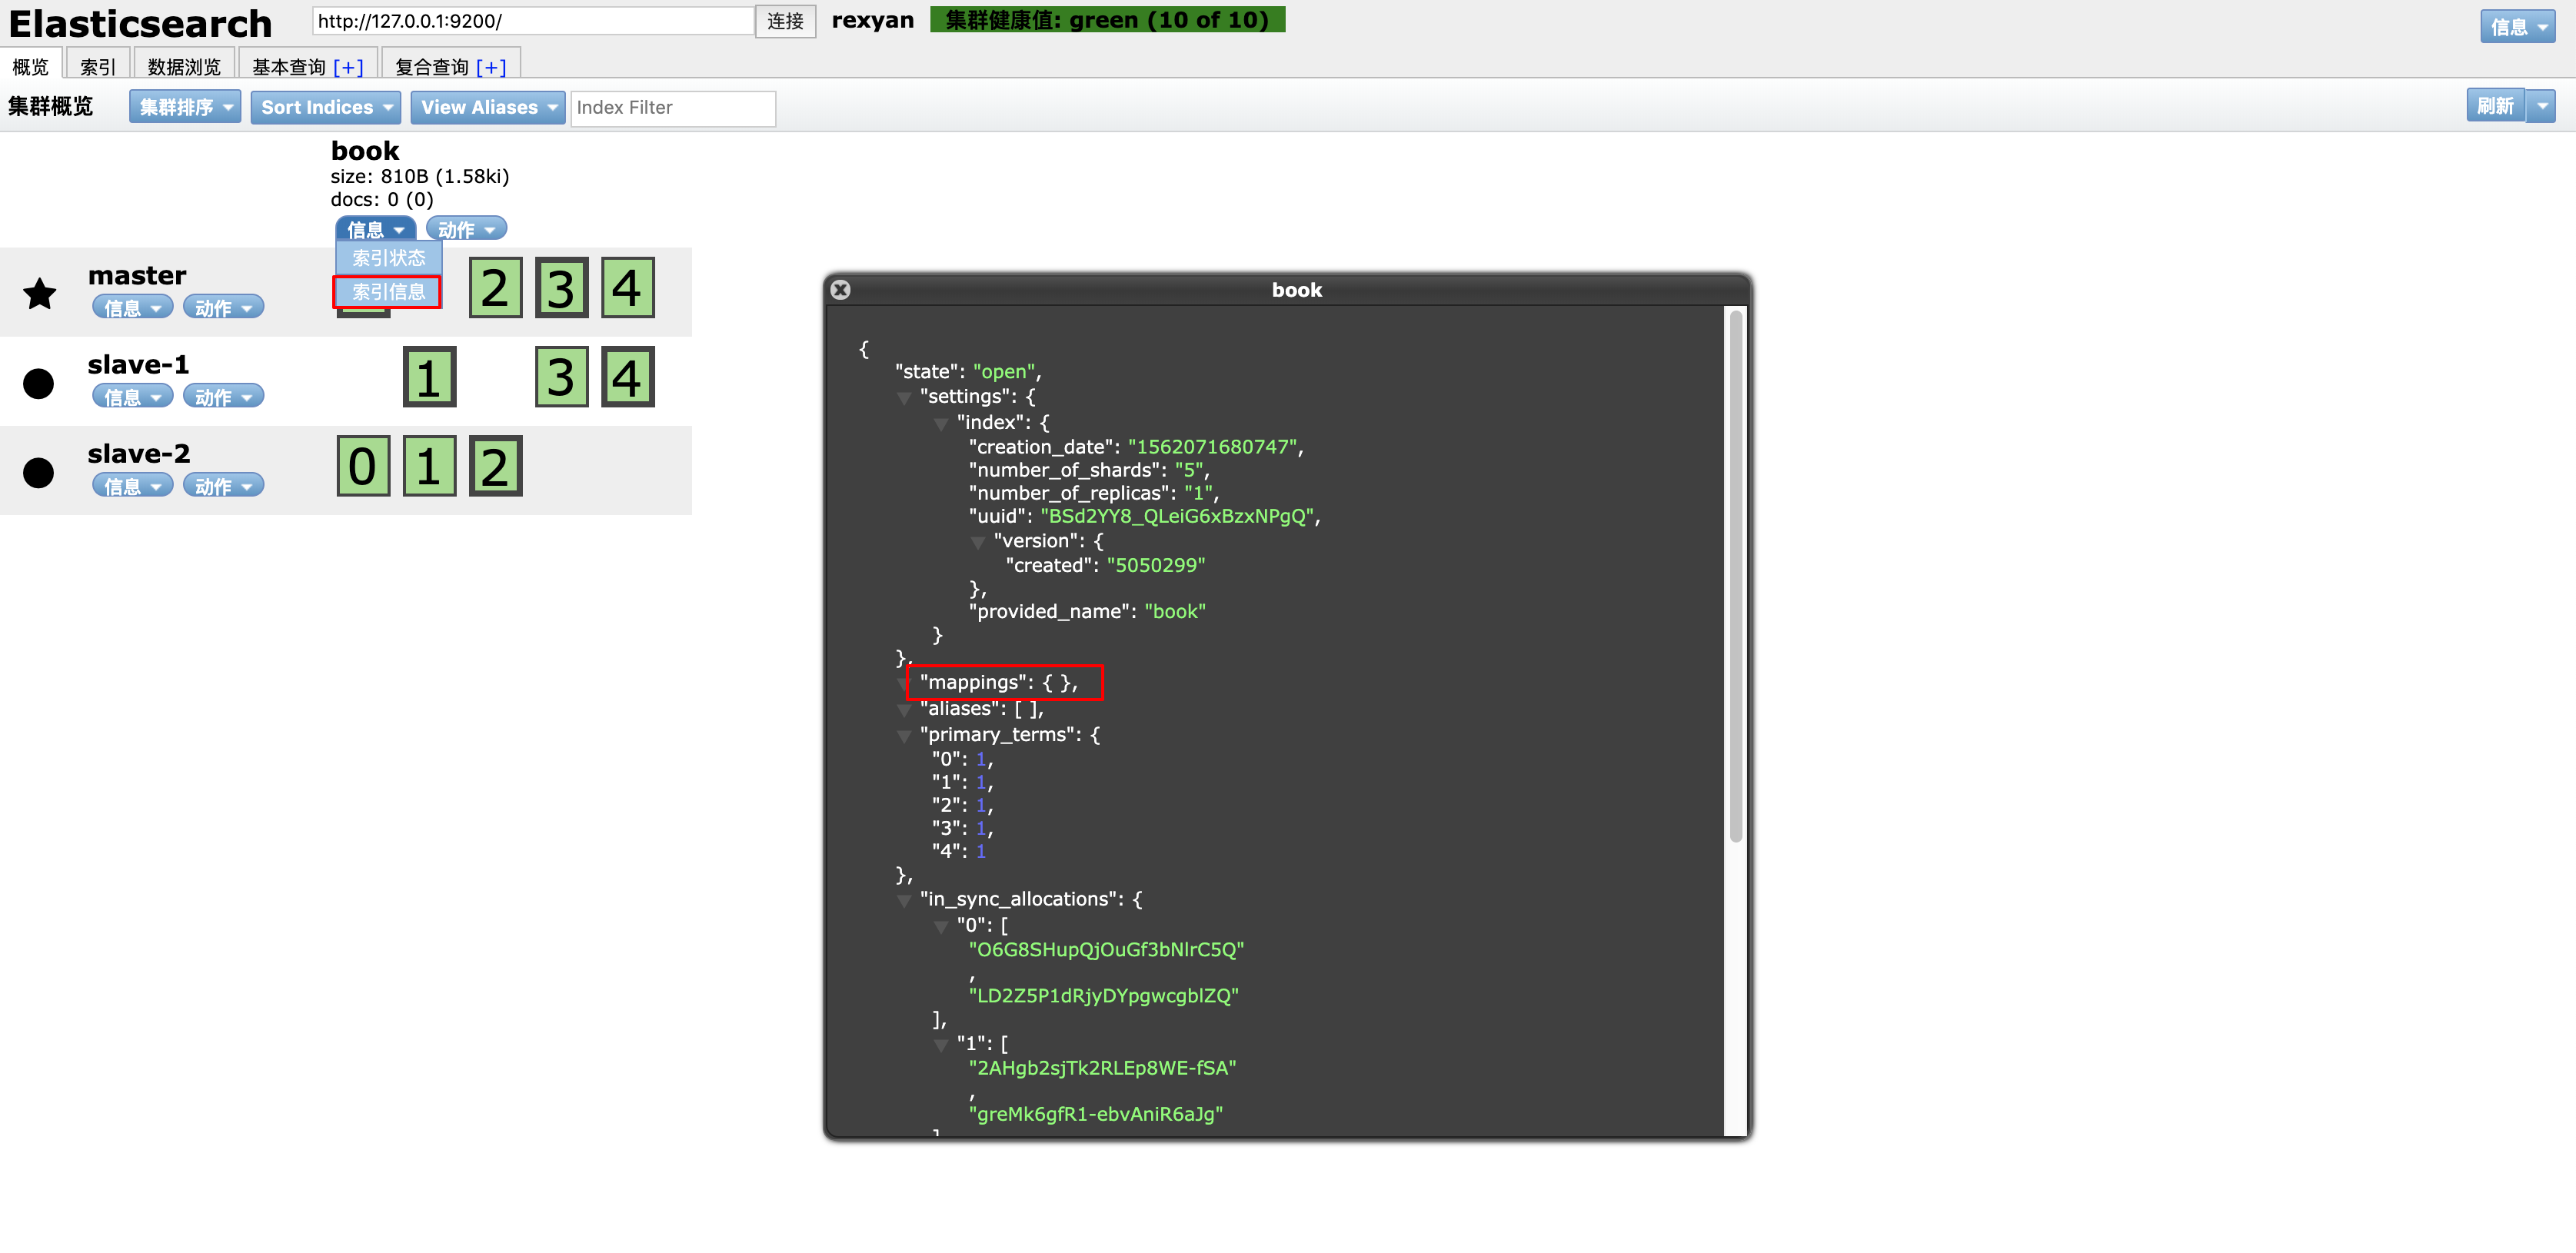The height and width of the screenshot is (1253, 2576).
Task: Focus the Index Filter input field
Action: (x=672, y=108)
